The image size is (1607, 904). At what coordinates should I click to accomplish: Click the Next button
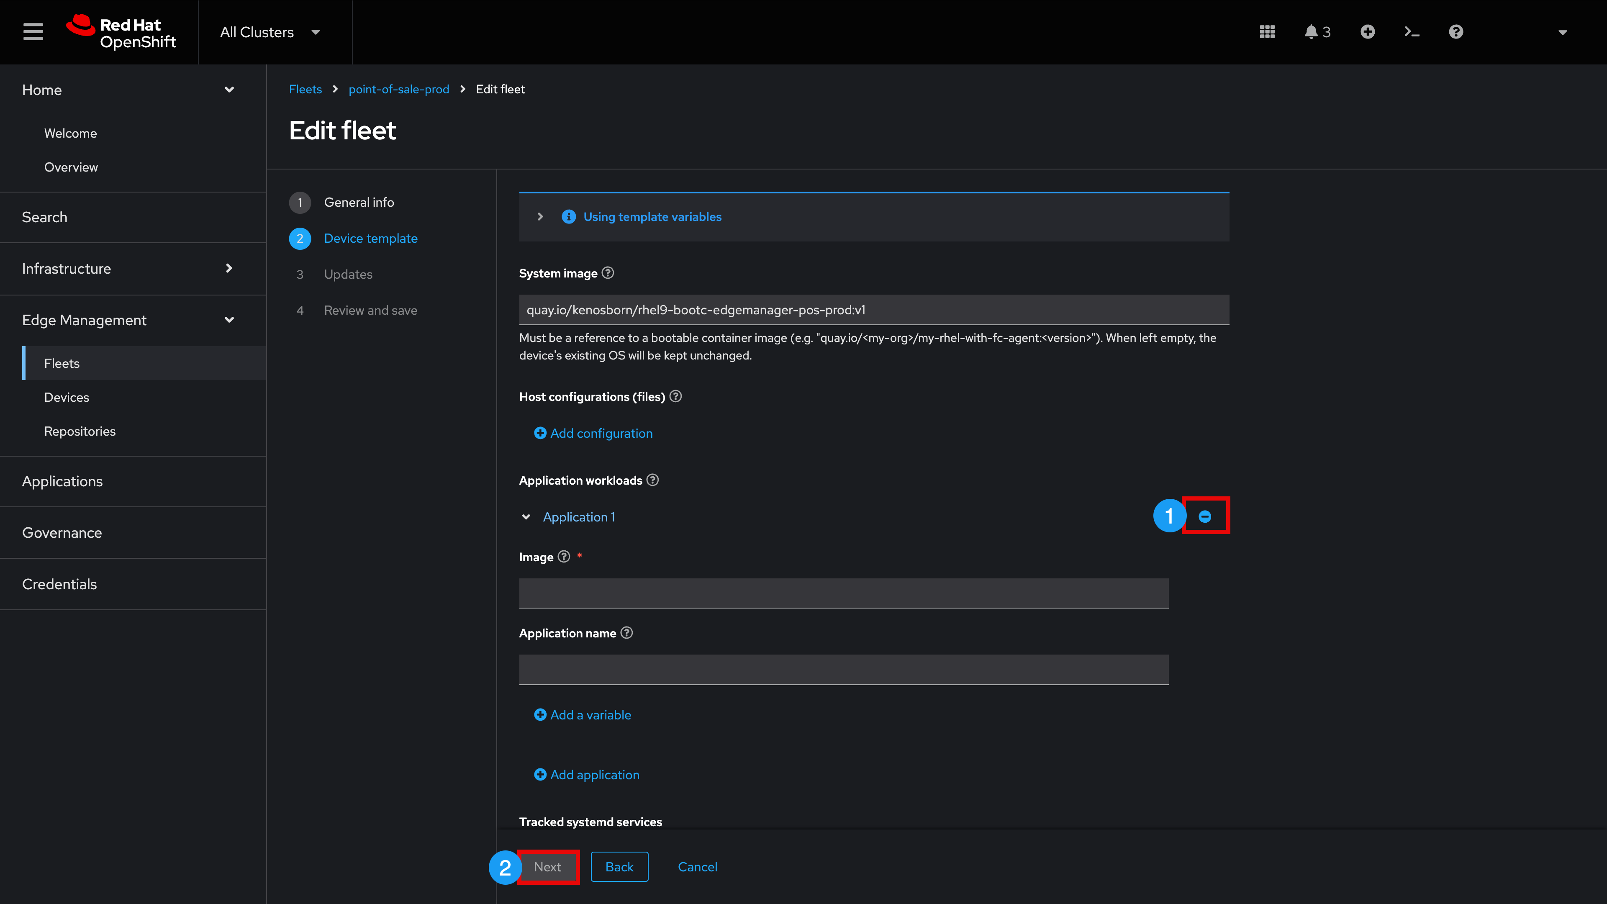click(548, 867)
